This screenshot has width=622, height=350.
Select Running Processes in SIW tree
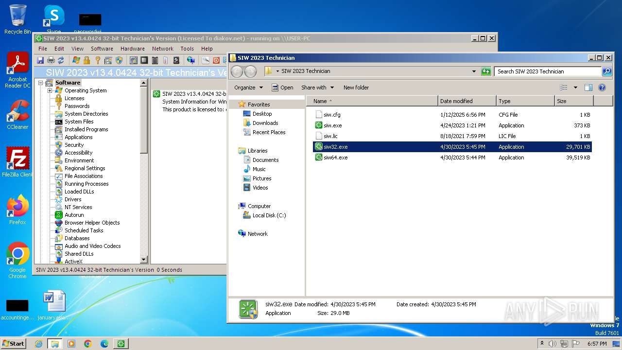(86, 184)
